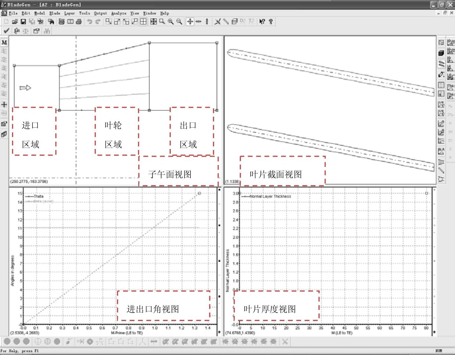Click the Zoom In magnifier icon
The width and height of the screenshot is (455, 355).
[x=171, y=22]
